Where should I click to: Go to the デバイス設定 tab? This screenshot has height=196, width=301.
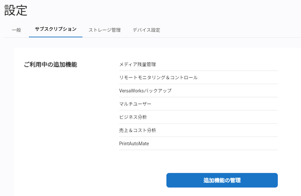(146, 30)
